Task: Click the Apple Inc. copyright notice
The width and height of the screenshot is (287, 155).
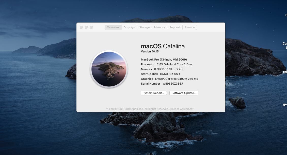Action: pyautogui.click(x=137, y=109)
